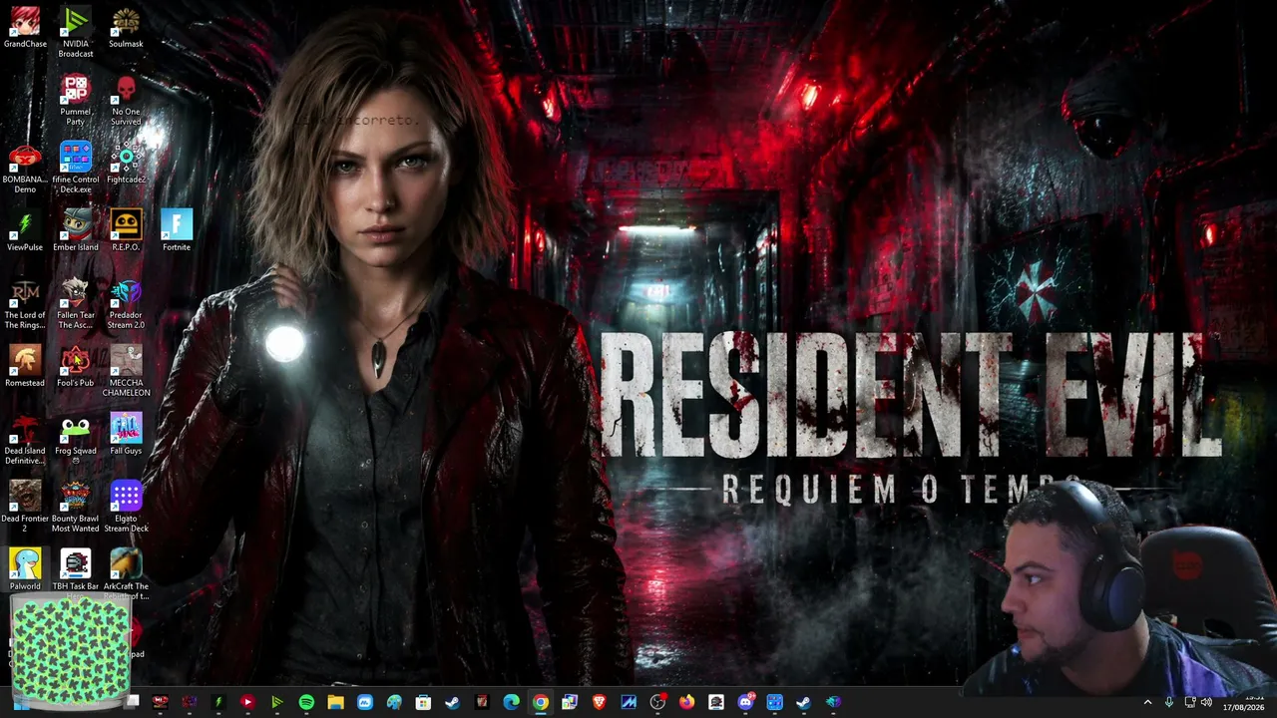Select the Palworld desktop icon
The height and width of the screenshot is (718, 1277).
pos(25,570)
